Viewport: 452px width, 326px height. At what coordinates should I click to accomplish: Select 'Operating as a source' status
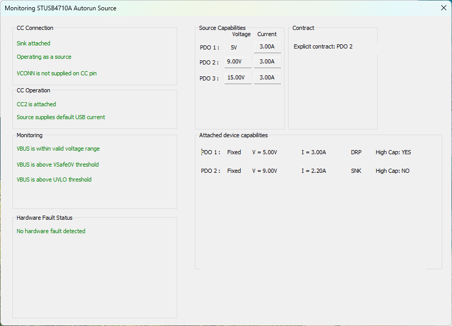point(44,57)
